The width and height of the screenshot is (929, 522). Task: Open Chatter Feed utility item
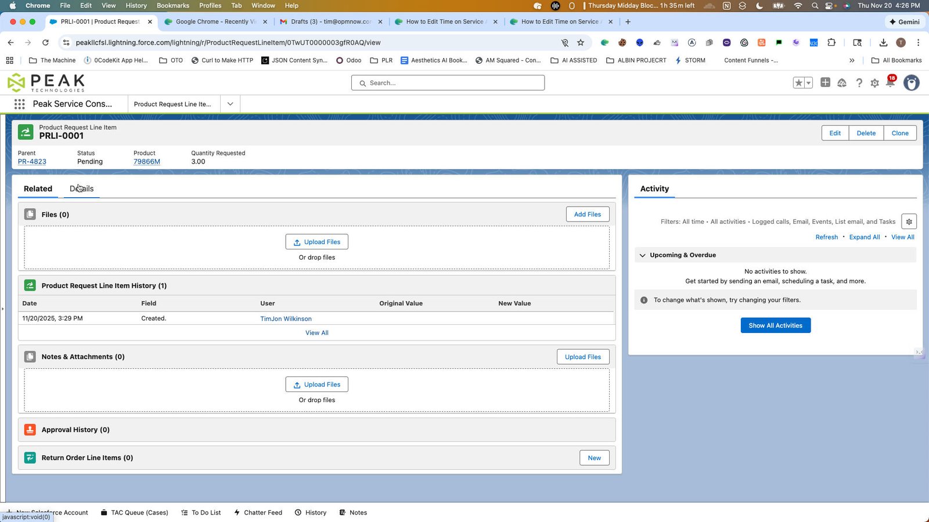pyautogui.click(x=258, y=513)
